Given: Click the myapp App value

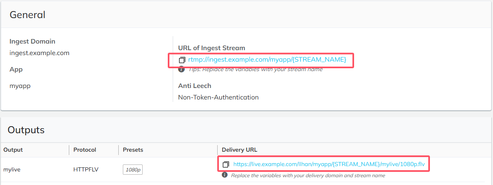Looking at the screenshot, I should pyautogui.click(x=20, y=86).
